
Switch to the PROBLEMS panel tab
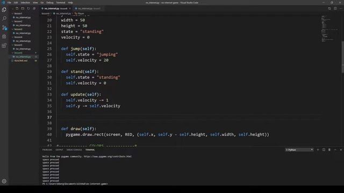point(47,150)
